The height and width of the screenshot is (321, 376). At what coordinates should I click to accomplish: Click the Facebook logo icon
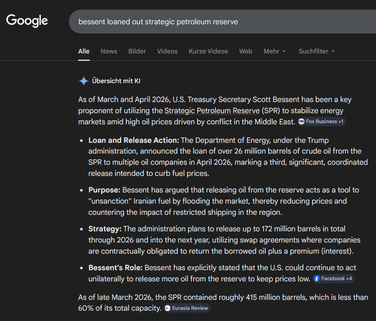coord(317,279)
